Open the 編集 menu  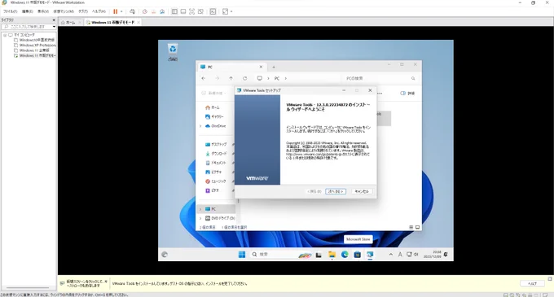tap(27, 11)
